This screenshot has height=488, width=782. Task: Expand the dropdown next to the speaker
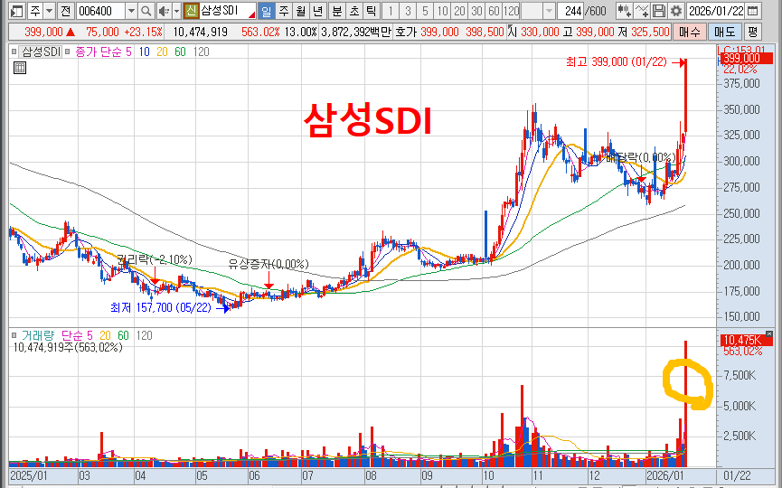pos(176,11)
